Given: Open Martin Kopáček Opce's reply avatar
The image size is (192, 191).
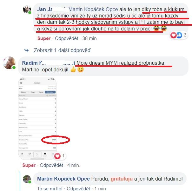Looking at the screenshot, I should [x=27, y=179].
